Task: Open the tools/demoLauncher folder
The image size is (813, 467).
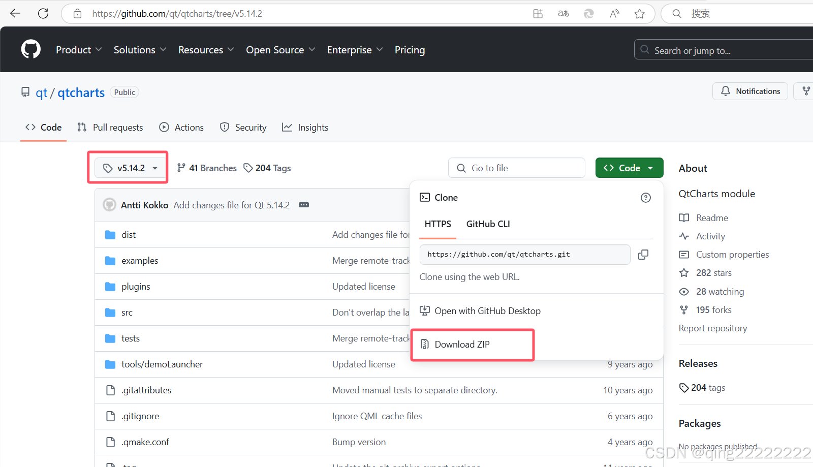Action: [x=162, y=364]
